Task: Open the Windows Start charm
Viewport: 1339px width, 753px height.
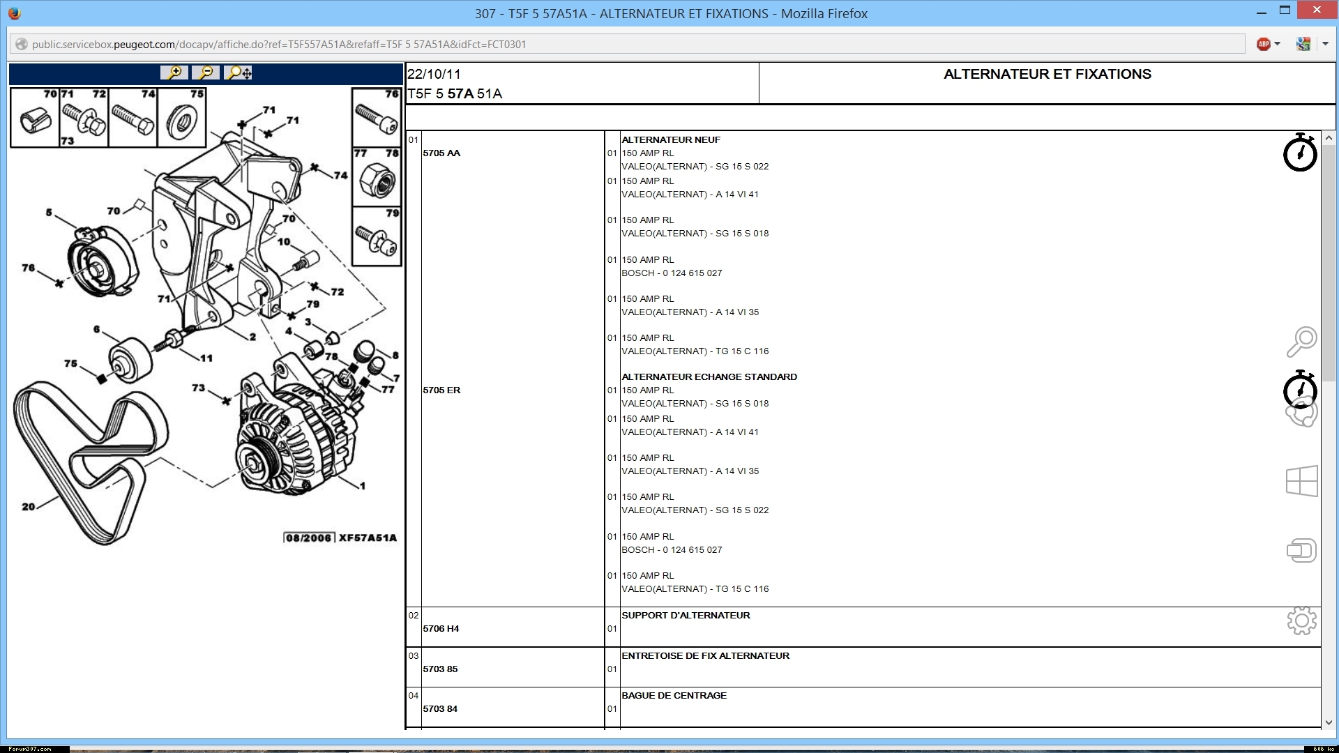Action: click(x=1301, y=481)
